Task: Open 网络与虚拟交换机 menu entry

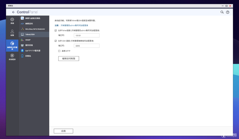Action: 34,18
